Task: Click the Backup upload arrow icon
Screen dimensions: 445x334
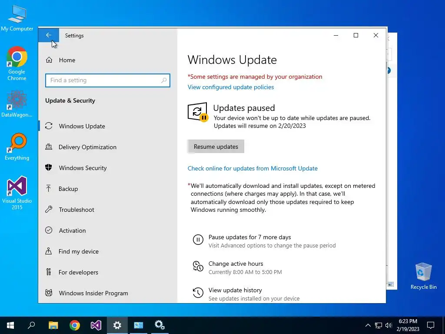Action: point(49,188)
